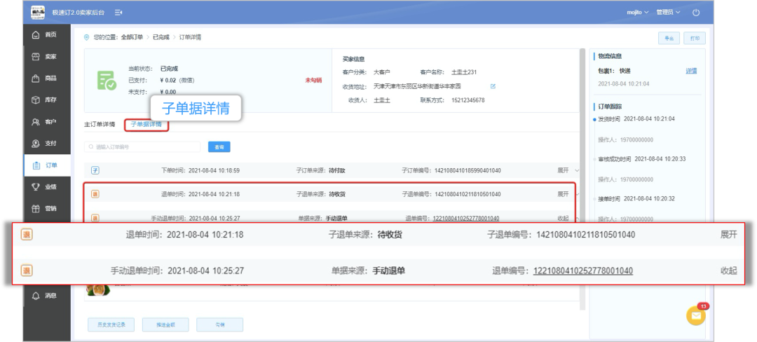Click the yellow mail notification bubble
The height and width of the screenshot is (342, 757).
click(695, 316)
